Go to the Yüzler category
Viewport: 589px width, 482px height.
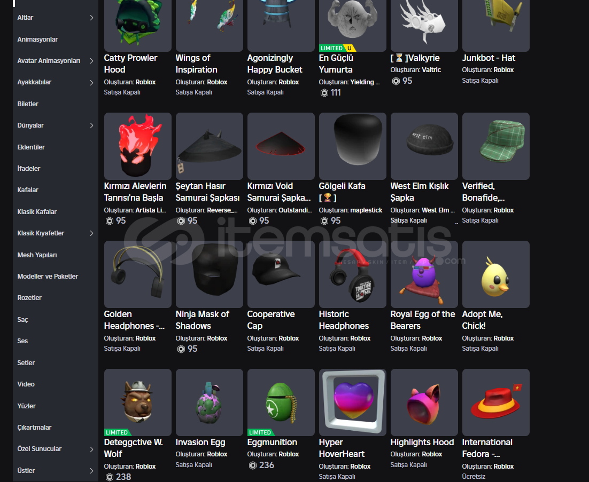[x=26, y=406]
